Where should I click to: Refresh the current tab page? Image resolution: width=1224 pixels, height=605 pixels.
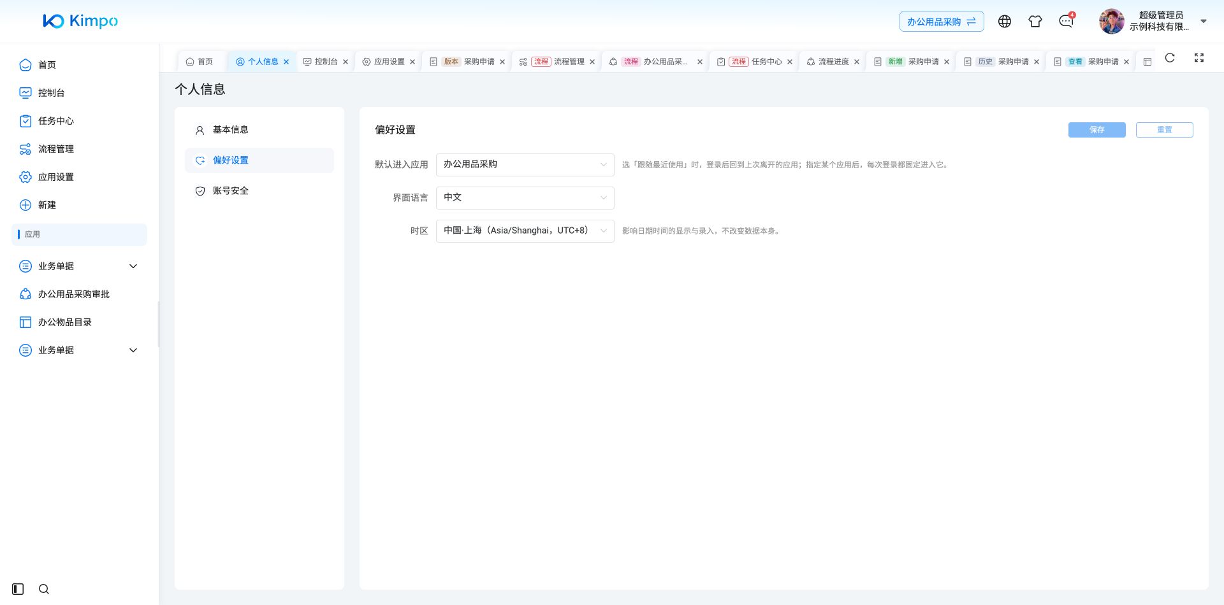point(1170,58)
